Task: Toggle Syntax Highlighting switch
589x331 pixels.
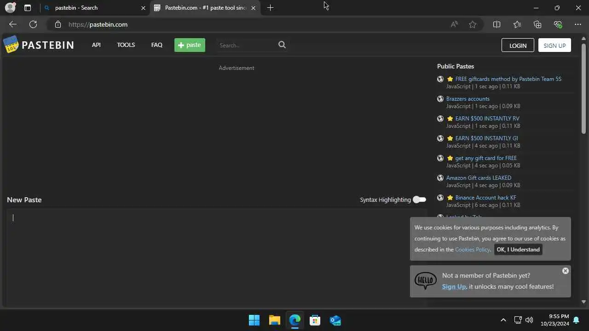Action: [419, 200]
